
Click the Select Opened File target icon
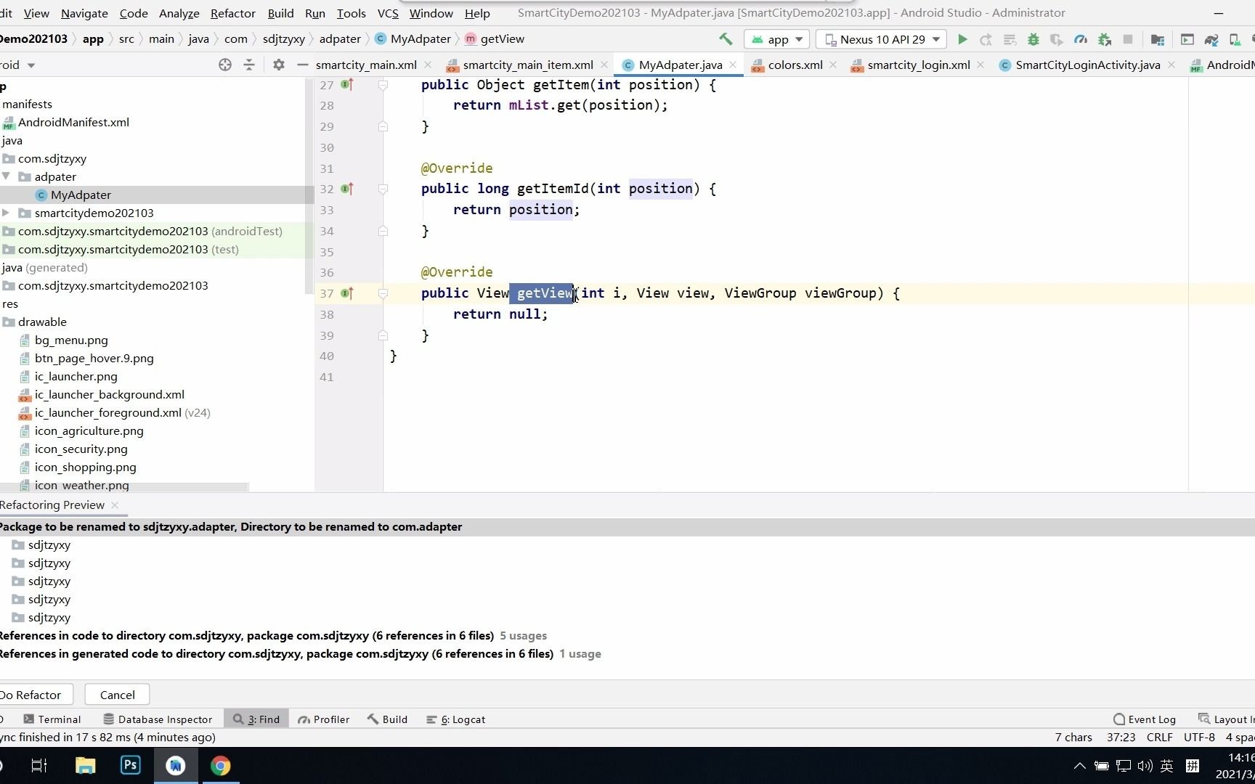coord(225,65)
